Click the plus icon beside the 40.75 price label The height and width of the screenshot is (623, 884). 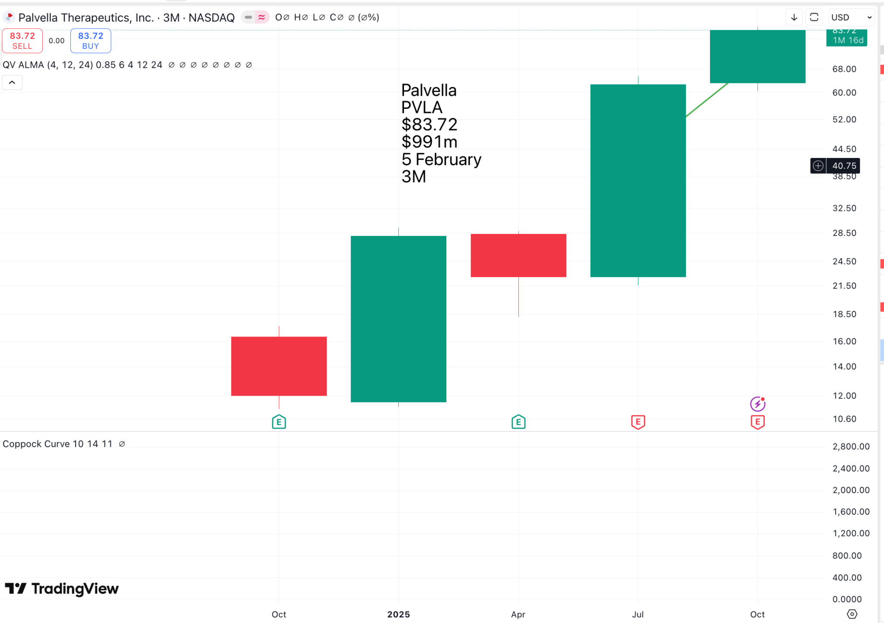818,166
